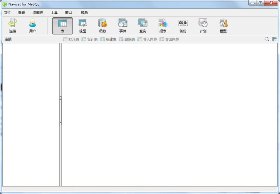Click the Navicat logo in title bar
Image resolution: width=280 pixels, height=194 pixels.
[x=5, y=4]
